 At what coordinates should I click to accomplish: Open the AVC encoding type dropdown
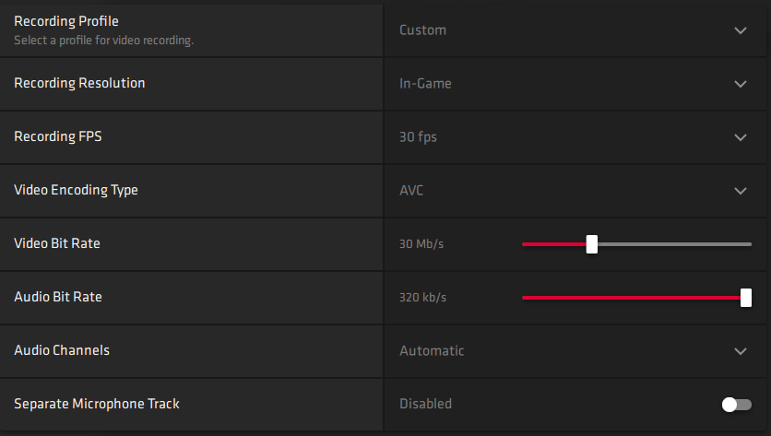click(575, 191)
